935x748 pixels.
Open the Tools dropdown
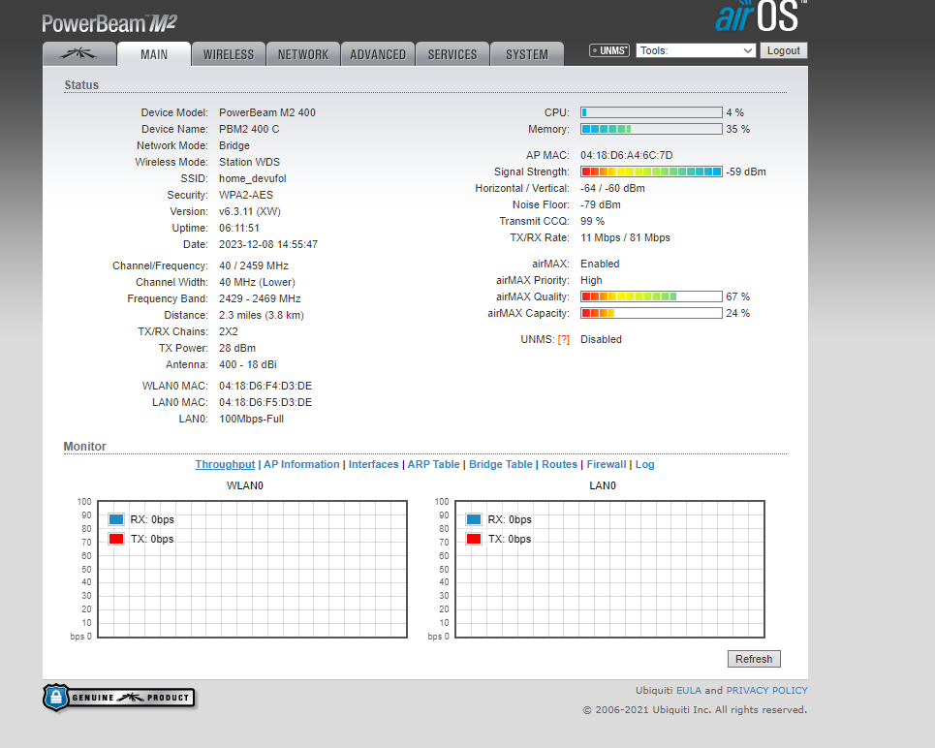coord(696,50)
